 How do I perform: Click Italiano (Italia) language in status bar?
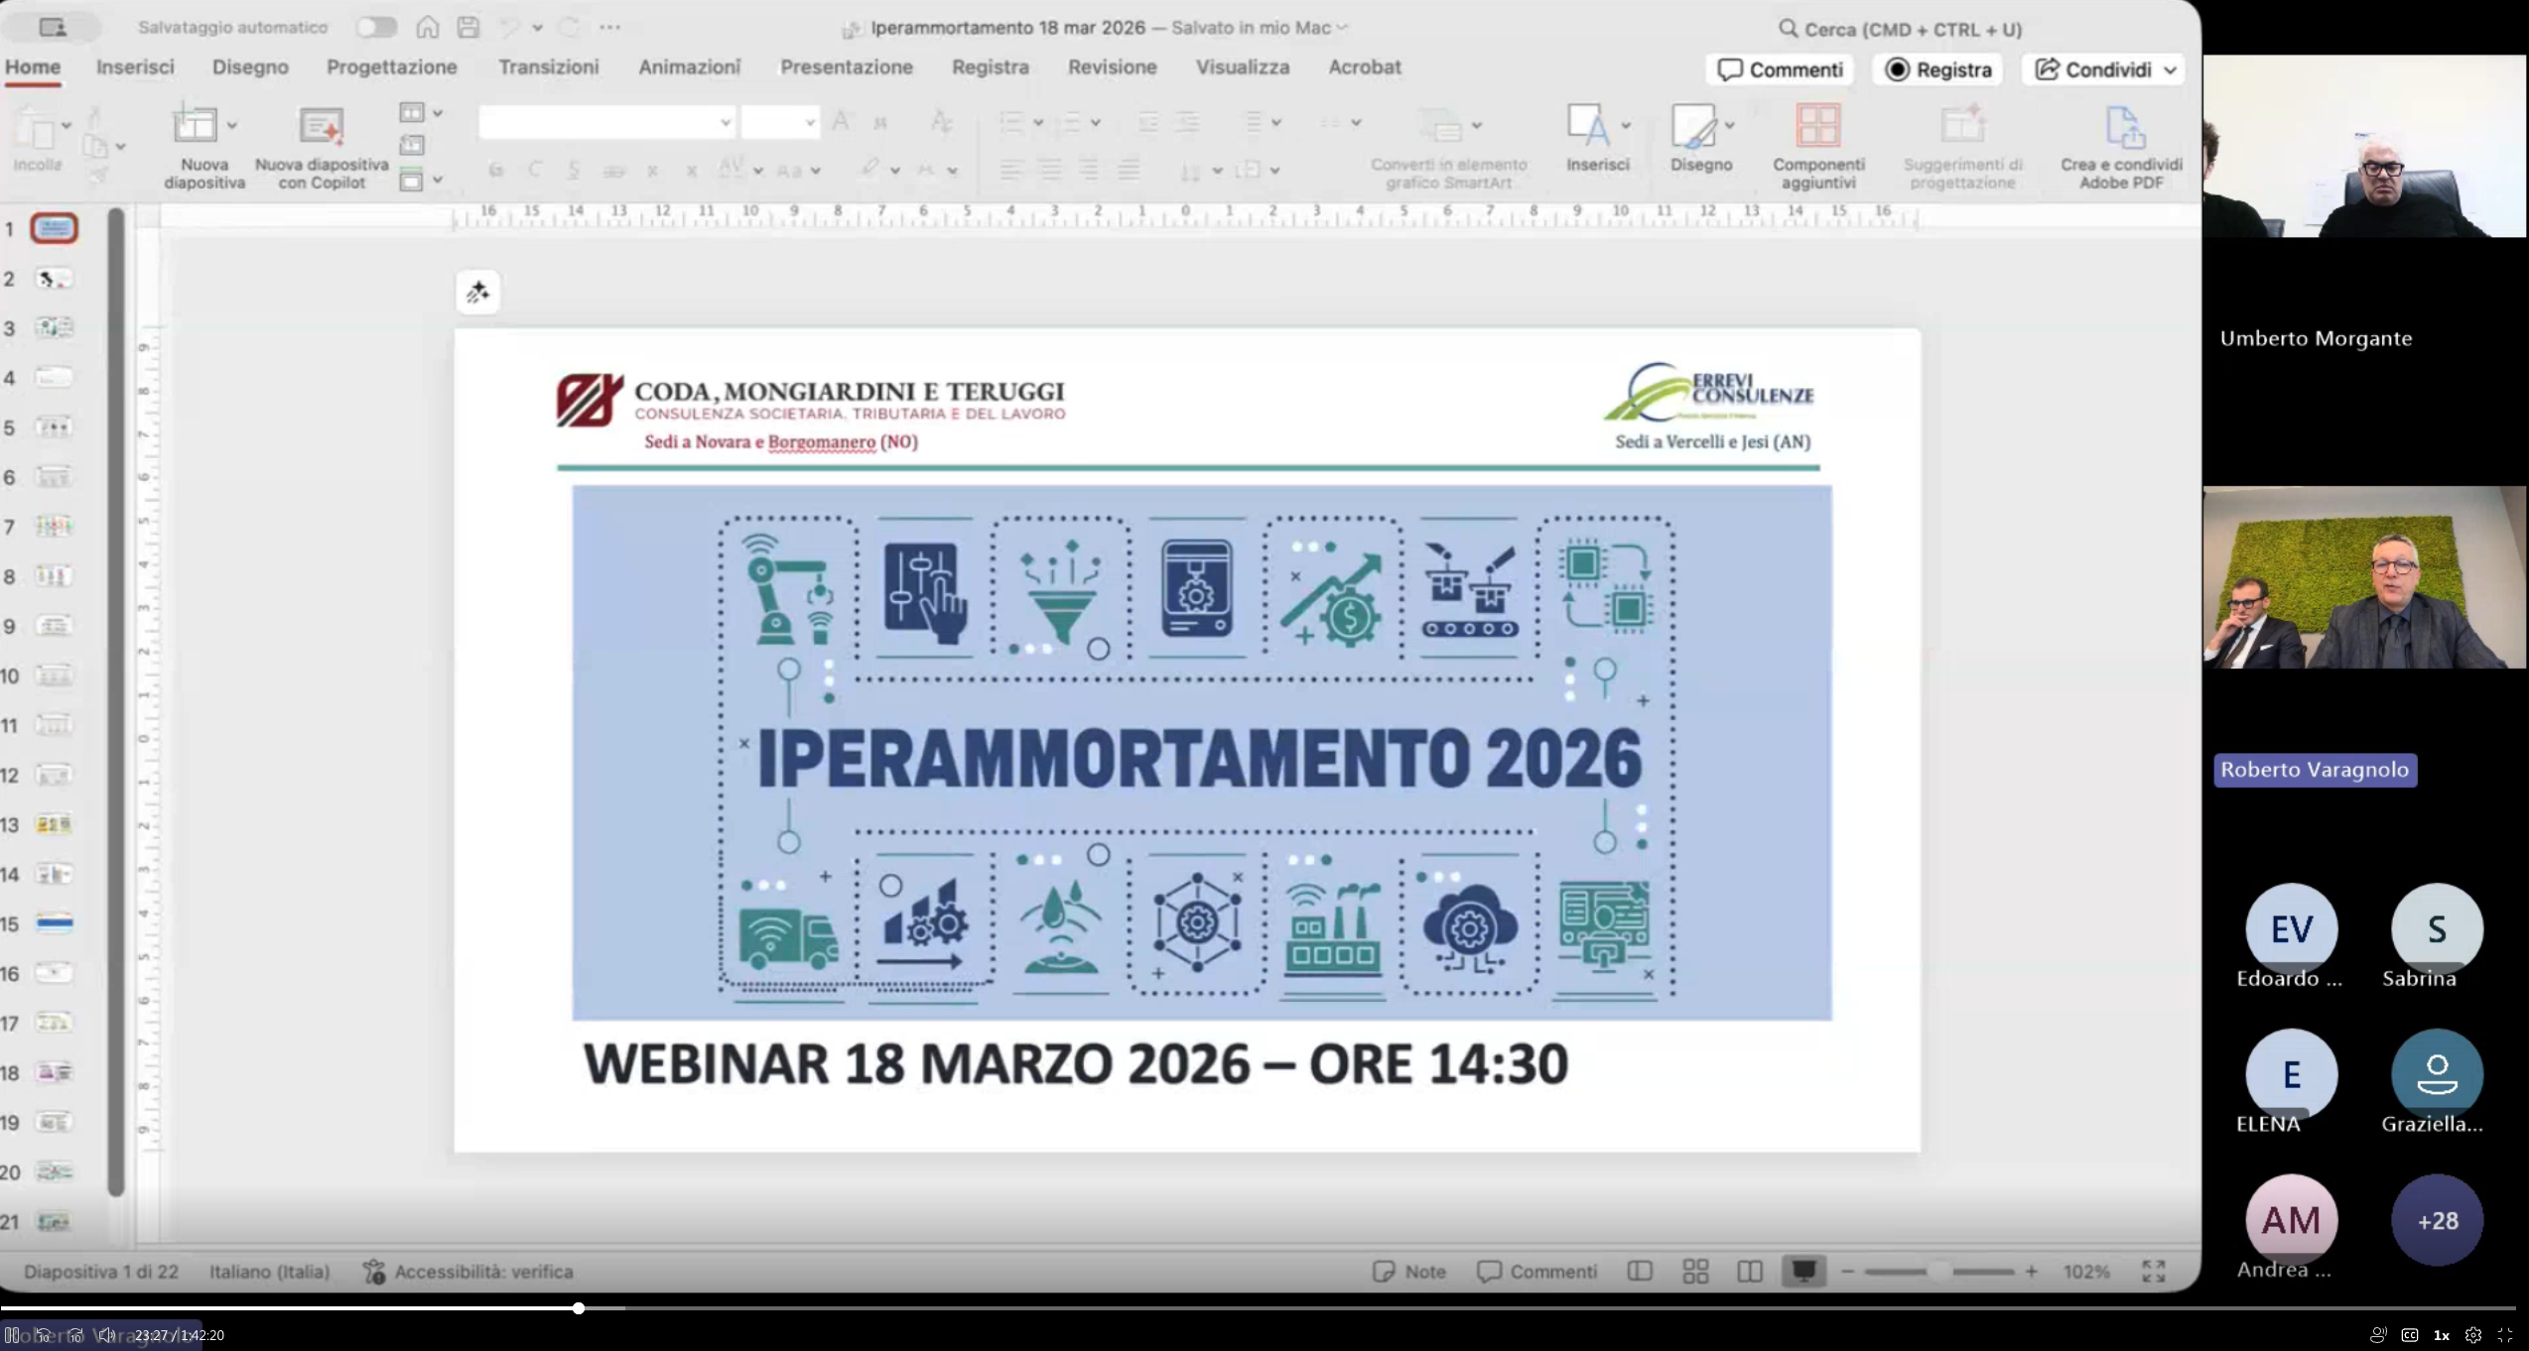pos(269,1271)
